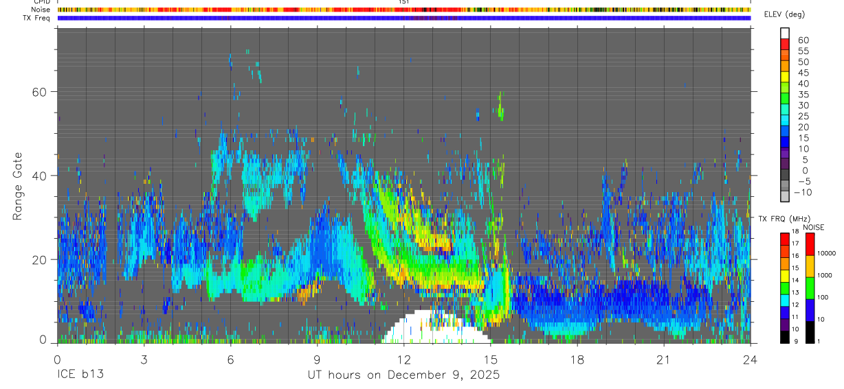Click the '14' label on TX FRQ scale
Screen dimensions: 844x389
pos(795,280)
